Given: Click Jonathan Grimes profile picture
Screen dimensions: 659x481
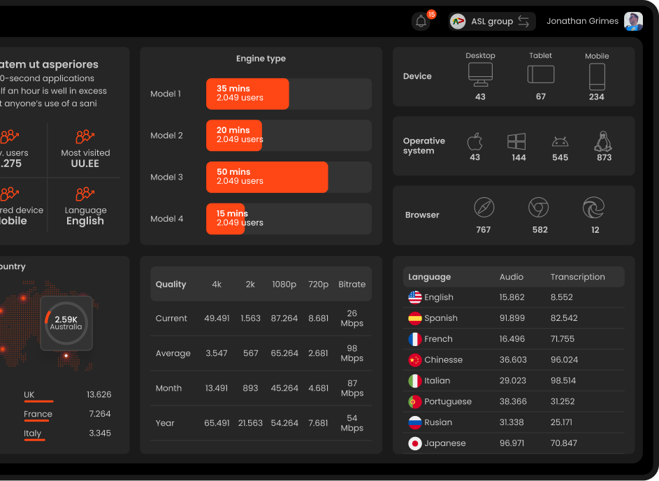Looking at the screenshot, I should tap(633, 21).
